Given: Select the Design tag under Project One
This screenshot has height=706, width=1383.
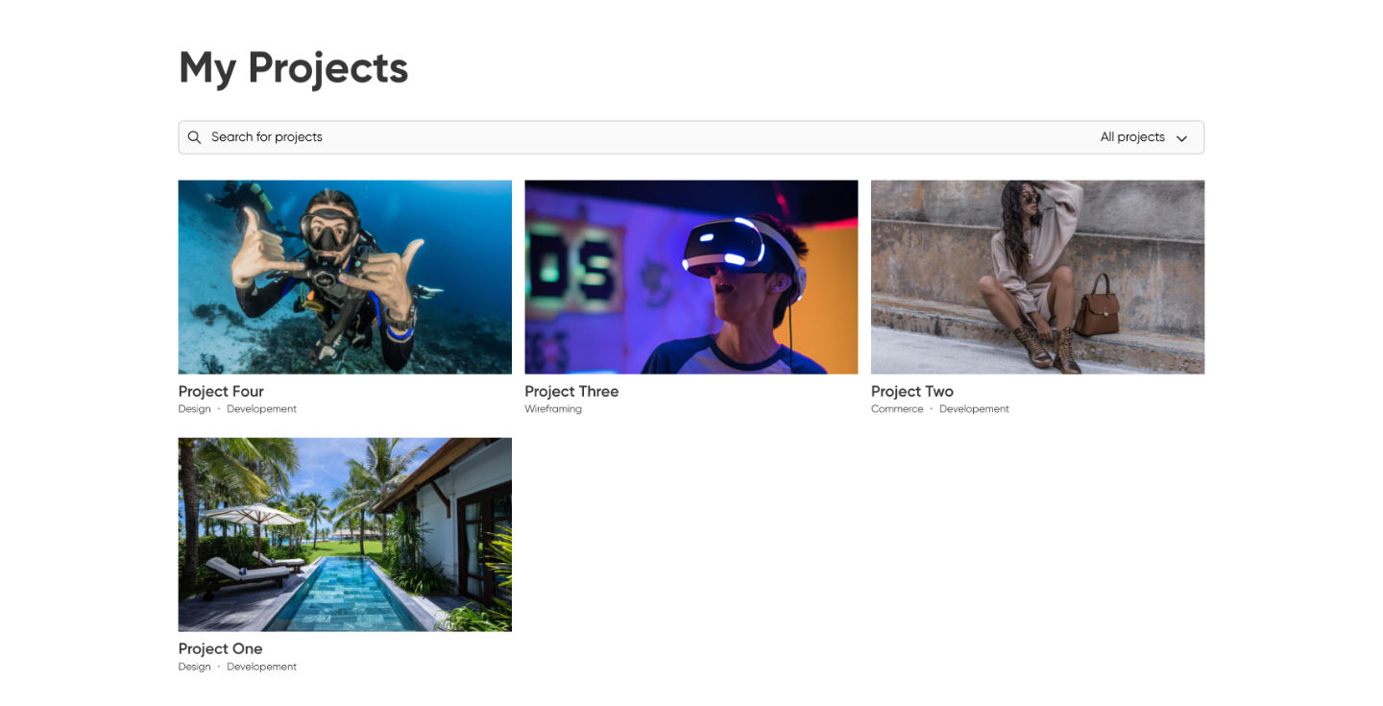Looking at the screenshot, I should [194, 667].
